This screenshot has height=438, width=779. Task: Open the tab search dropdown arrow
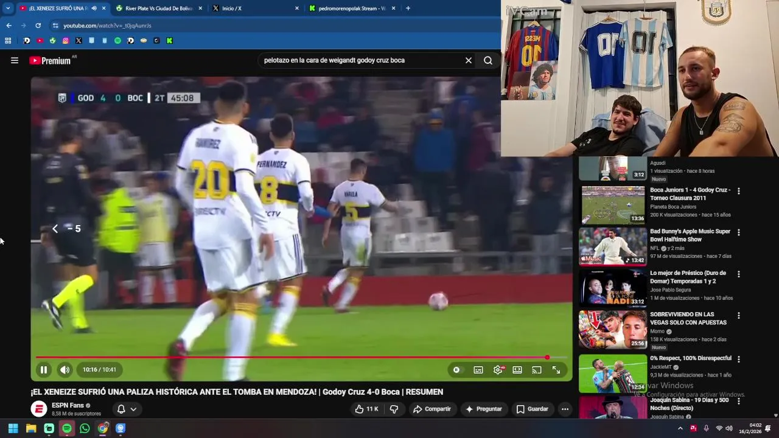[7, 9]
